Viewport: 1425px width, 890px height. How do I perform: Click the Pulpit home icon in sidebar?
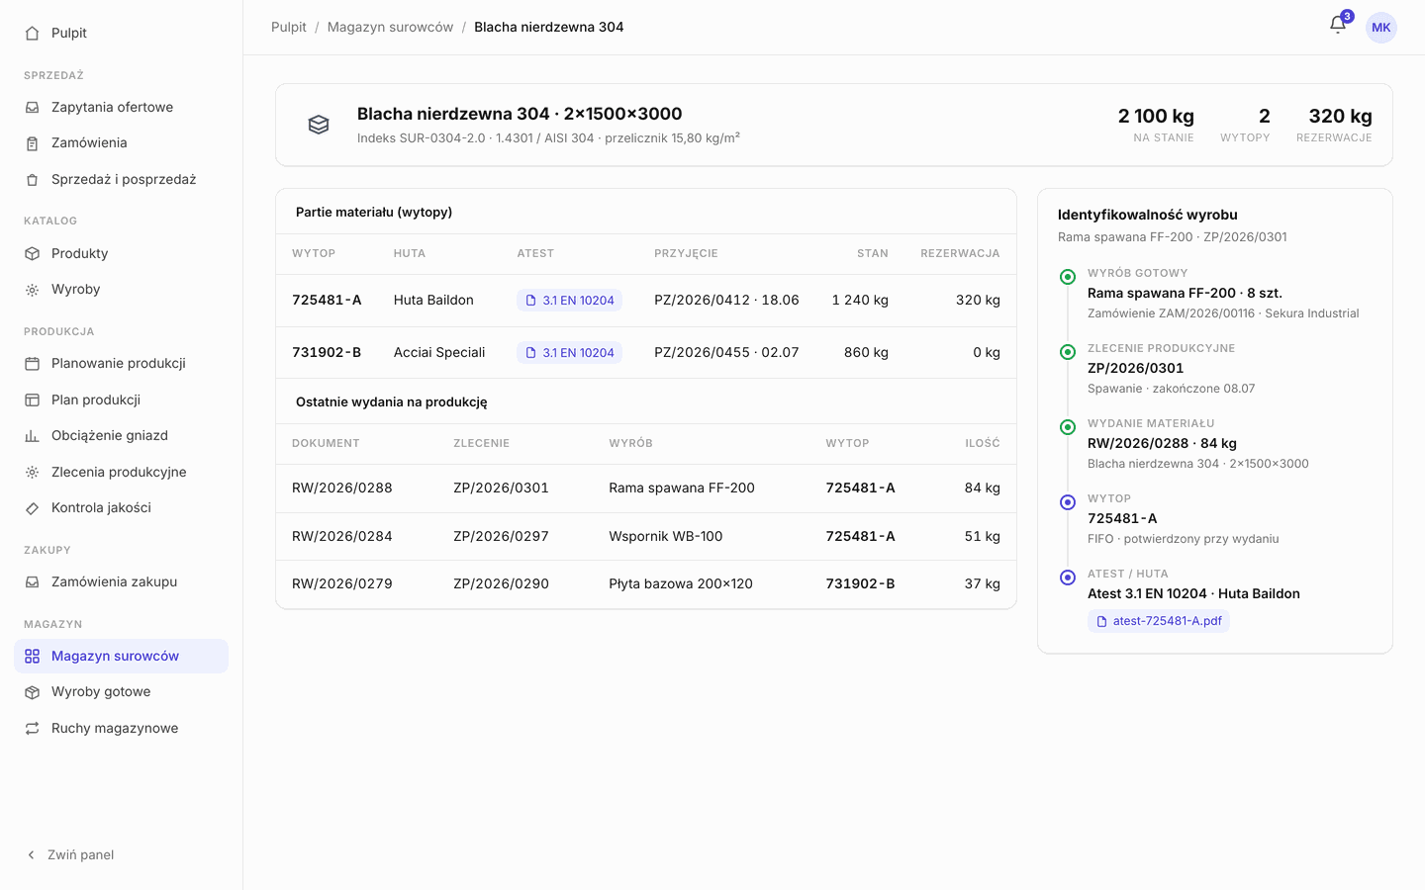[32, 34]
